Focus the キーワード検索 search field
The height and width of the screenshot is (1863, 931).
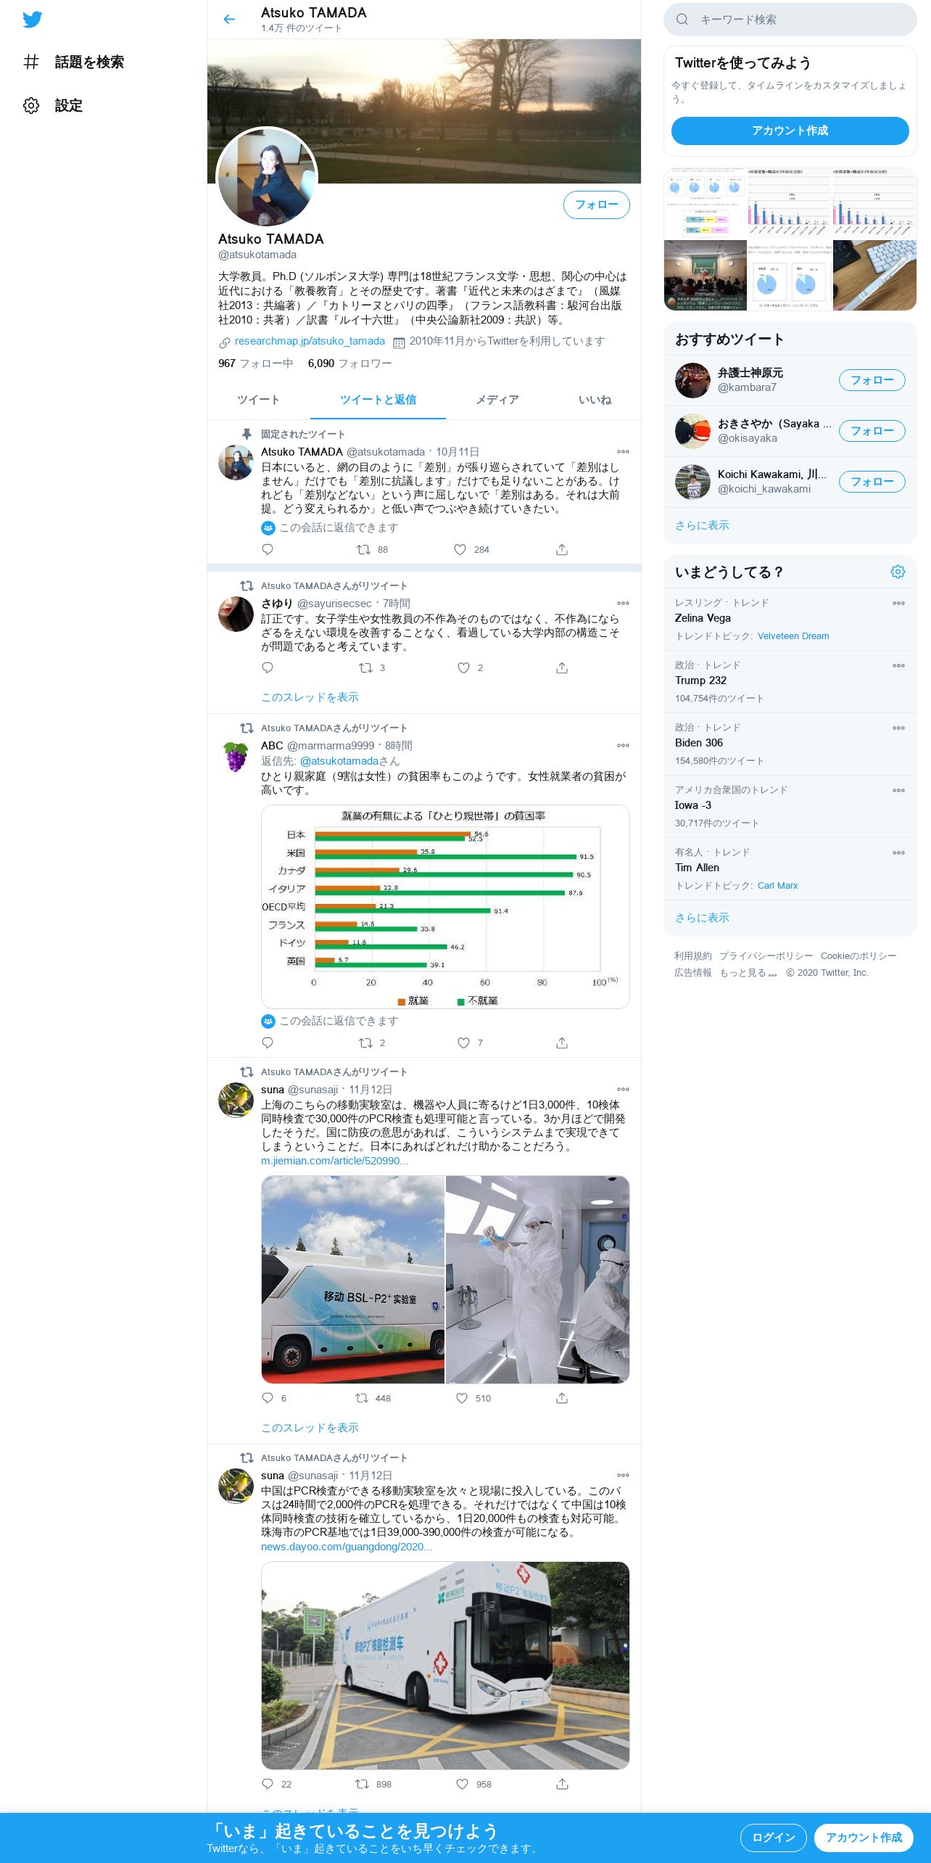(x=790, y=20)
